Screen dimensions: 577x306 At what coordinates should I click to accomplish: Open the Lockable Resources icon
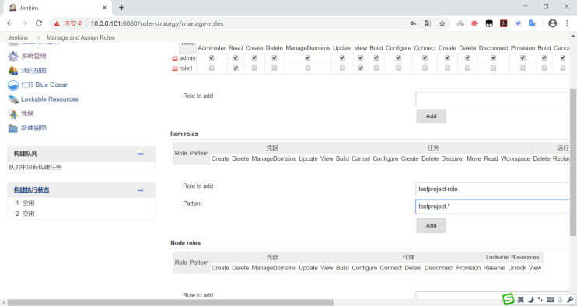click(x=13, y=99)
